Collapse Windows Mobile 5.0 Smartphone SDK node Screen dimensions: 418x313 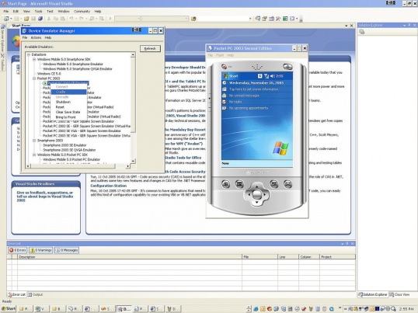tap(34, 59)
